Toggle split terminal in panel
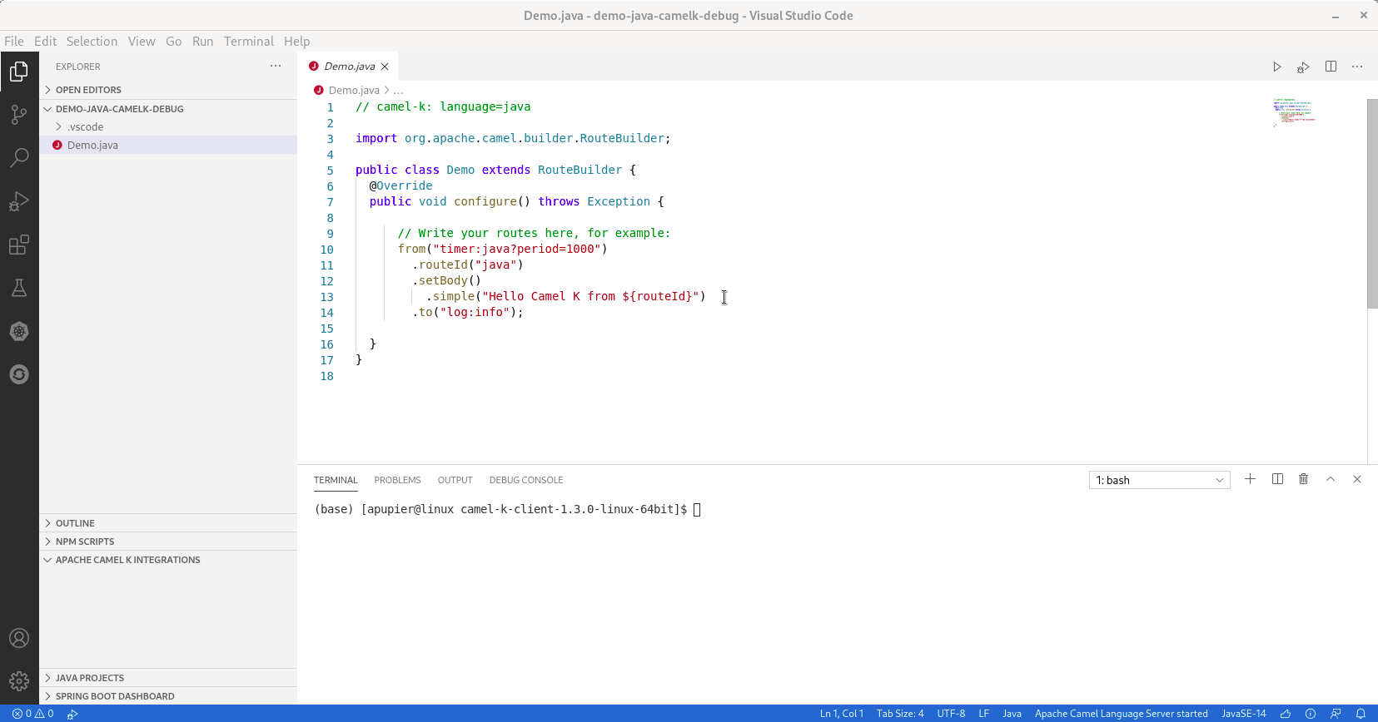Image resolution: width=1378 pixels, height=722 pixels. [x=1277, y=479]
